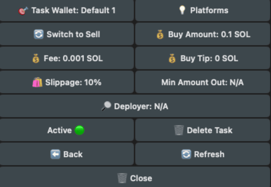The width and height of the screenshot is (271, 187).
Task: Edit the Slippage: 10% setting
Action: click(x=67, y=82)
